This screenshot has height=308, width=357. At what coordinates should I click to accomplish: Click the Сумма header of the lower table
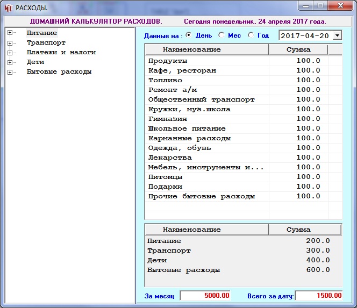tap(305, 230)
